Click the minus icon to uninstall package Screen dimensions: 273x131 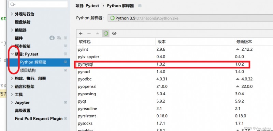pyautogui.click(x=89, y=33)
